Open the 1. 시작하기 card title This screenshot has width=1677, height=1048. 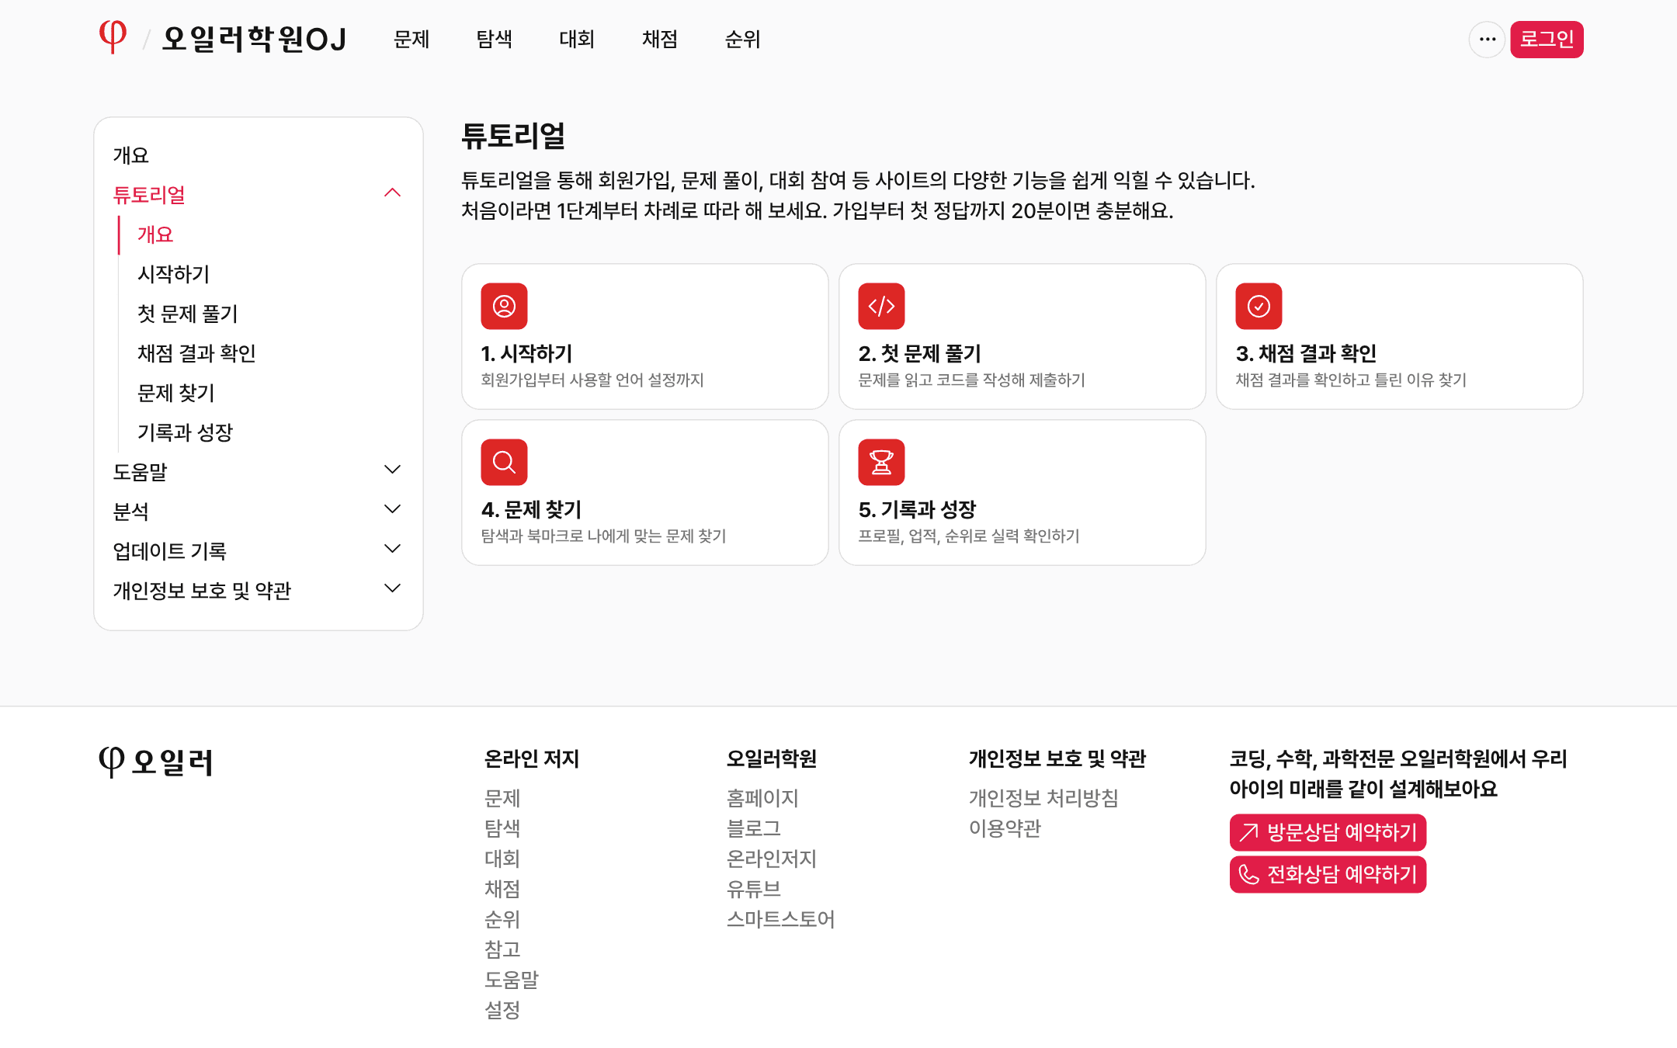pos(526,353)
